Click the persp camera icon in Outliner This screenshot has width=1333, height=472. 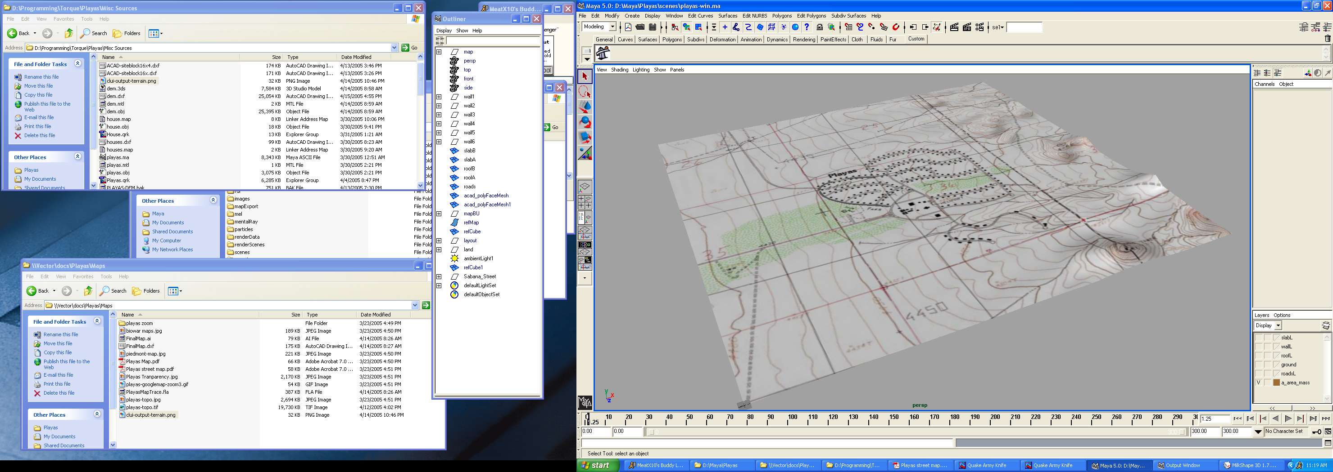coord(454,61)
